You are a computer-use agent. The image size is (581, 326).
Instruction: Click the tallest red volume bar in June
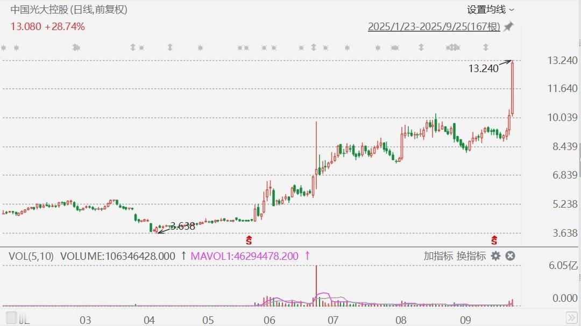tap(316, 286)
